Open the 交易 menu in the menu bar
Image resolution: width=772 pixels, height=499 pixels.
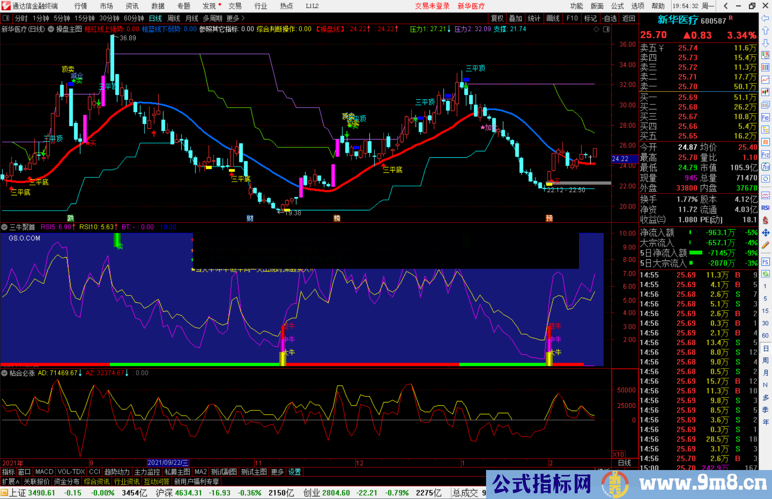tap(235, 6)
